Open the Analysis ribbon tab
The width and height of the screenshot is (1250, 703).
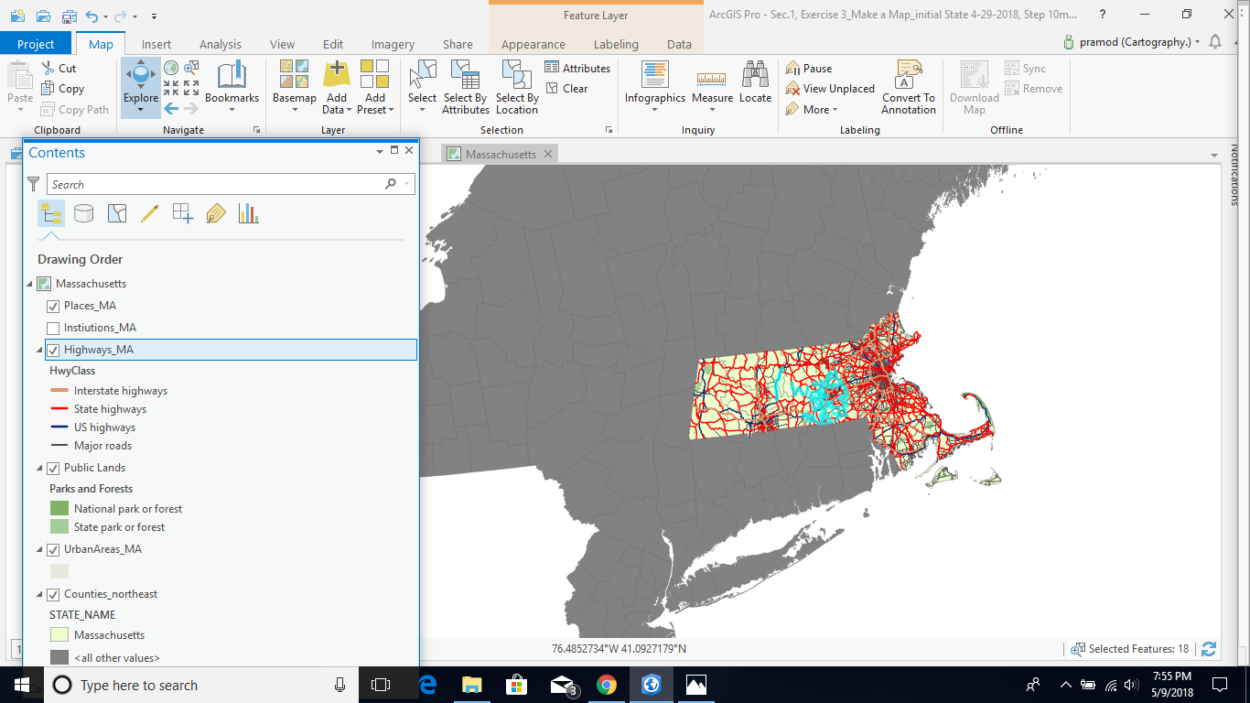pyautogui.click(x=220, y=44)
